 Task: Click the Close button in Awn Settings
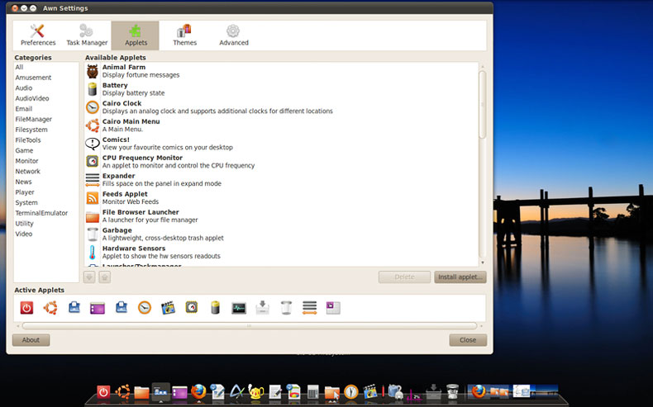tap(468, 340)
